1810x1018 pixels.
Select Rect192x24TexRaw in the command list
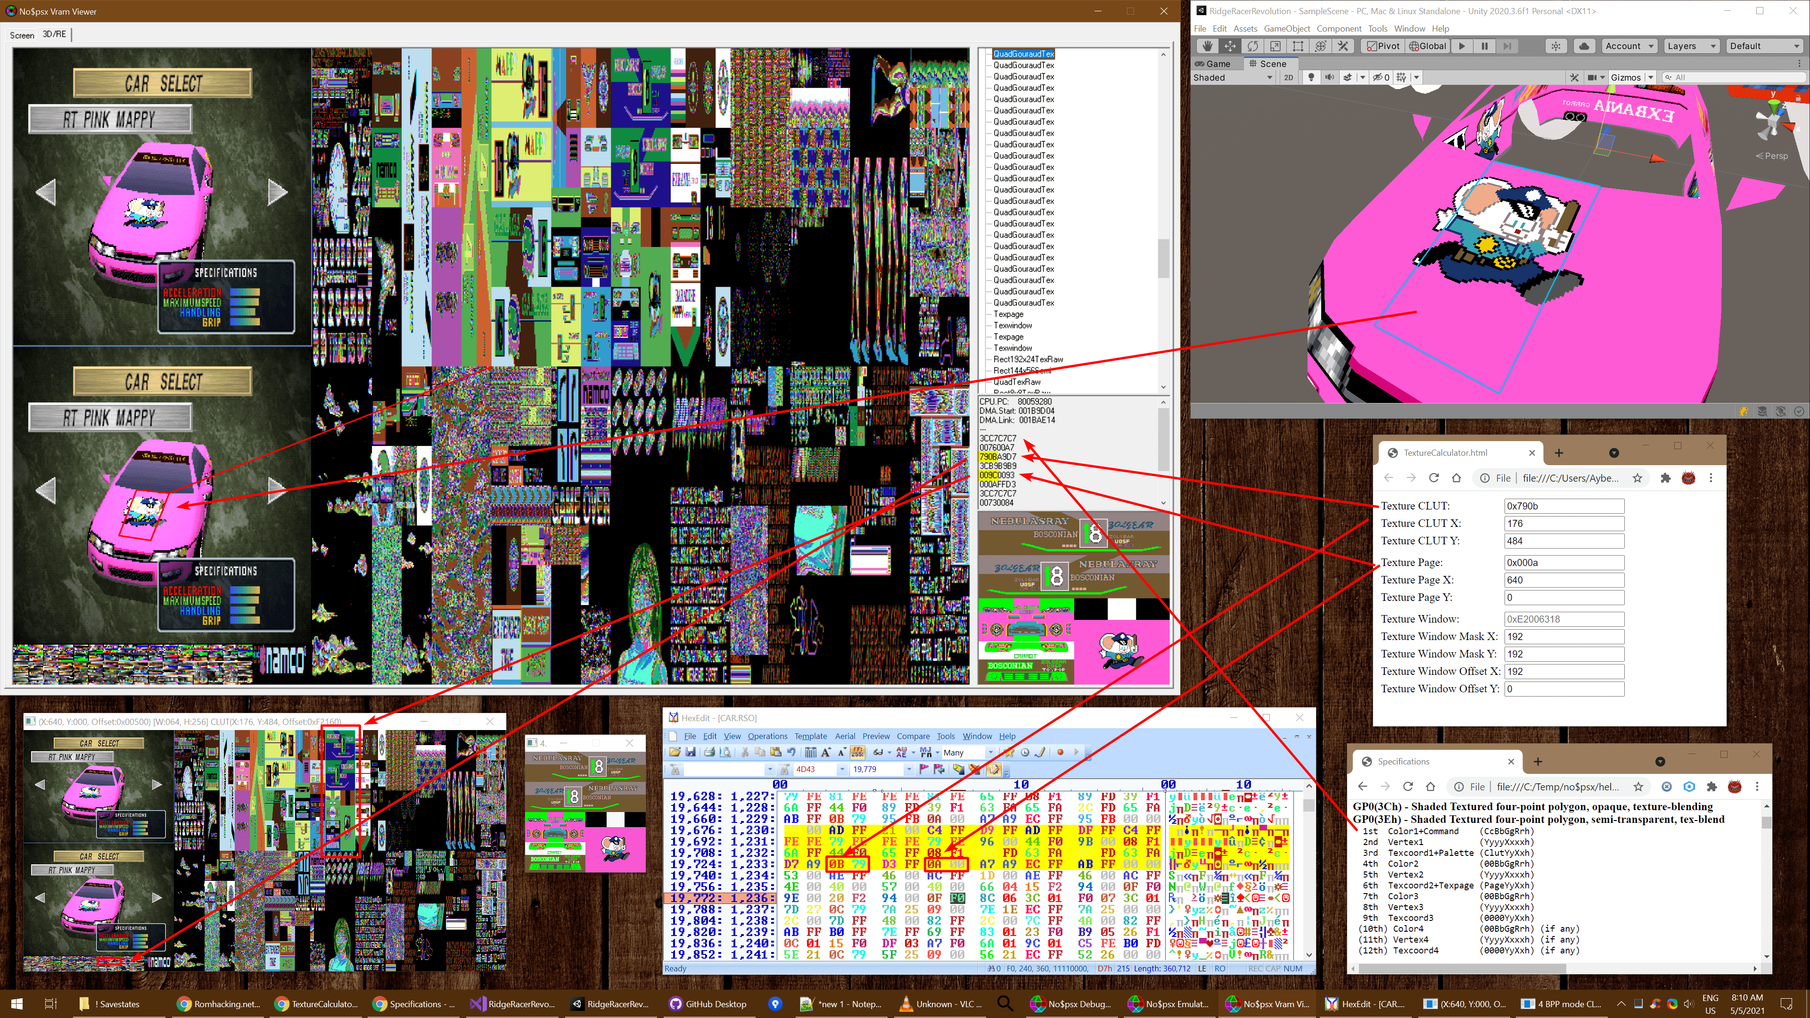[1028, 359]
